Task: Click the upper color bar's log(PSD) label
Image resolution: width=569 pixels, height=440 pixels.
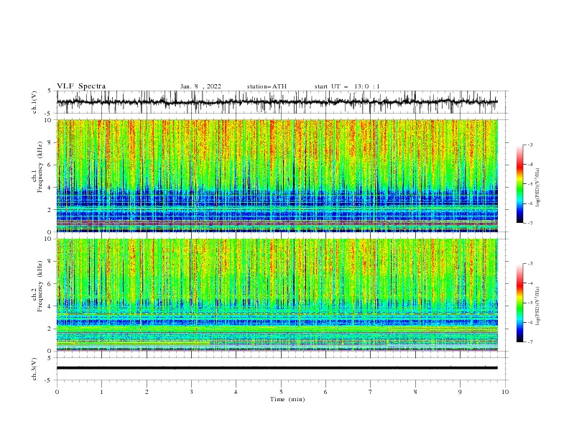Action: pyautogui.click(x=539, y=188)
